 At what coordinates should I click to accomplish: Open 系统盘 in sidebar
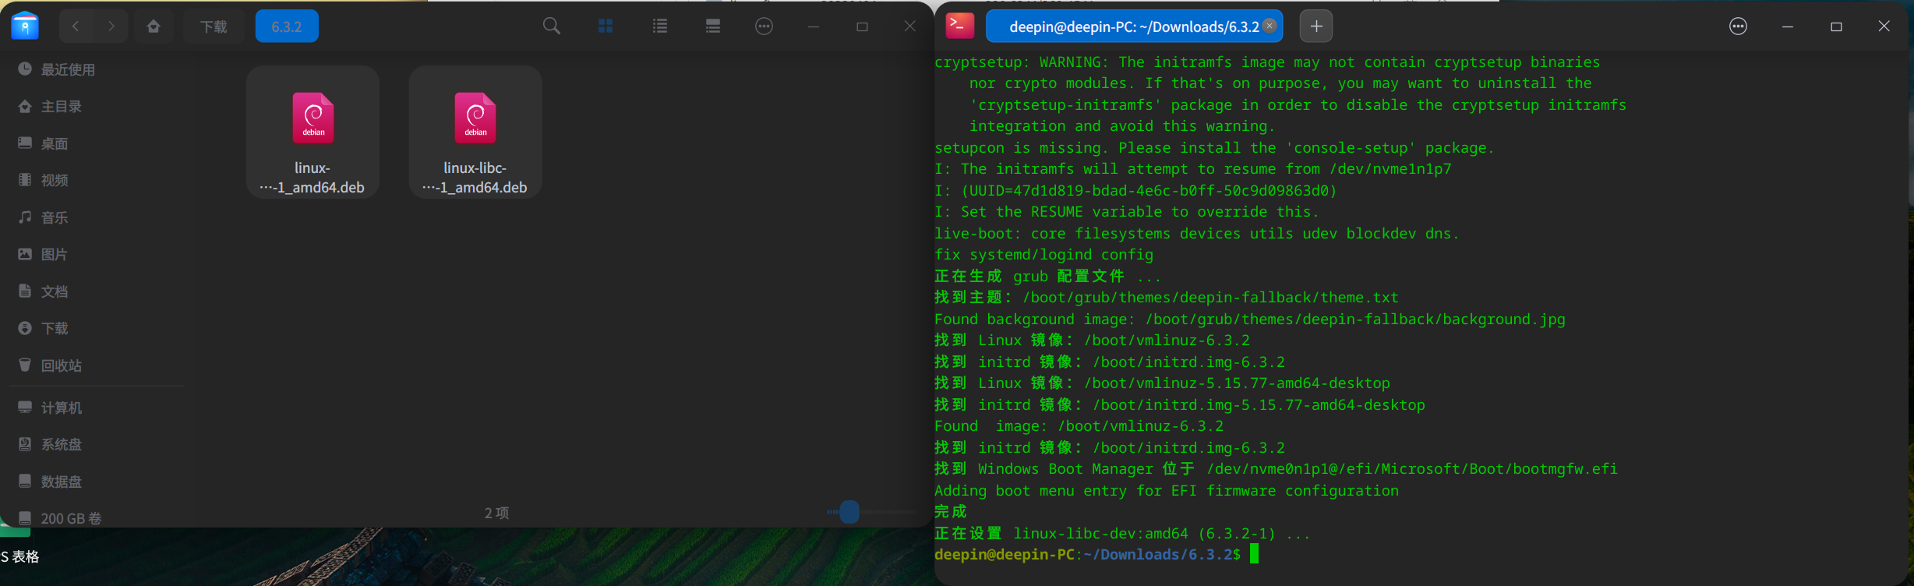97,444
